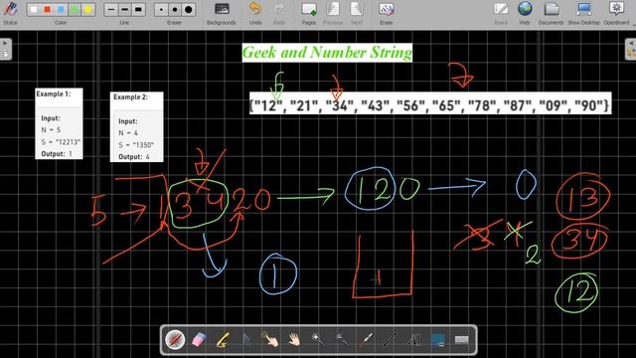
Task: Undo the last stroke
Action: (x=255, y=13)
